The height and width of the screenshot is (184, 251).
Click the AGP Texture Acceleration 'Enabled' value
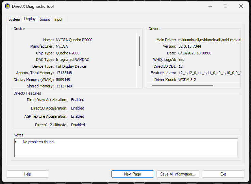[x=78, y=116]
